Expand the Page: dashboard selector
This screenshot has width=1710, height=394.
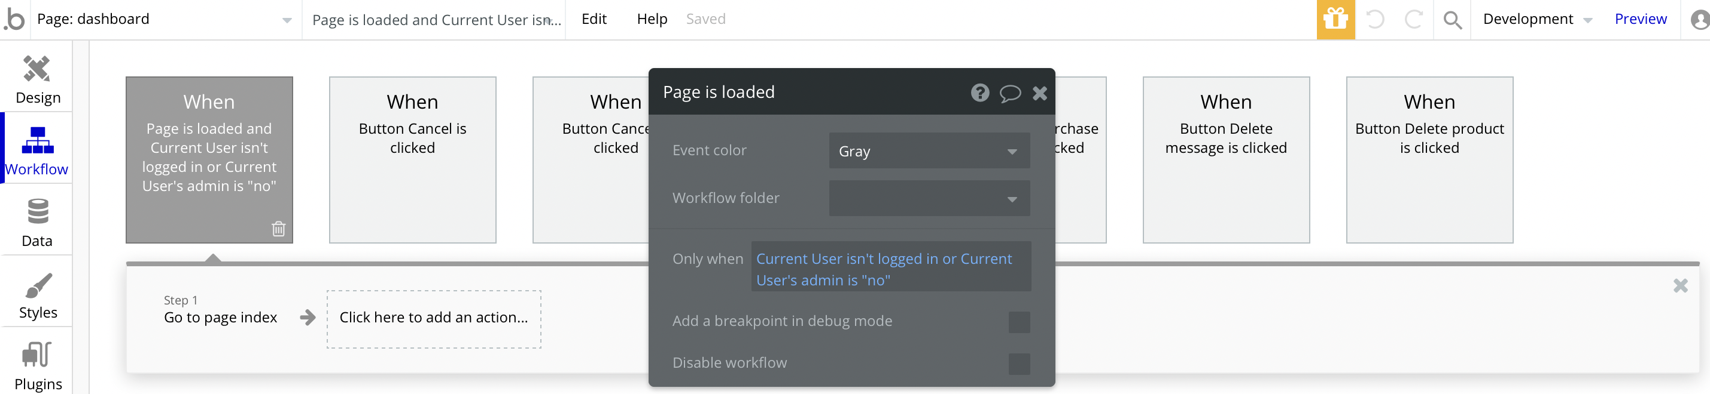163,19
